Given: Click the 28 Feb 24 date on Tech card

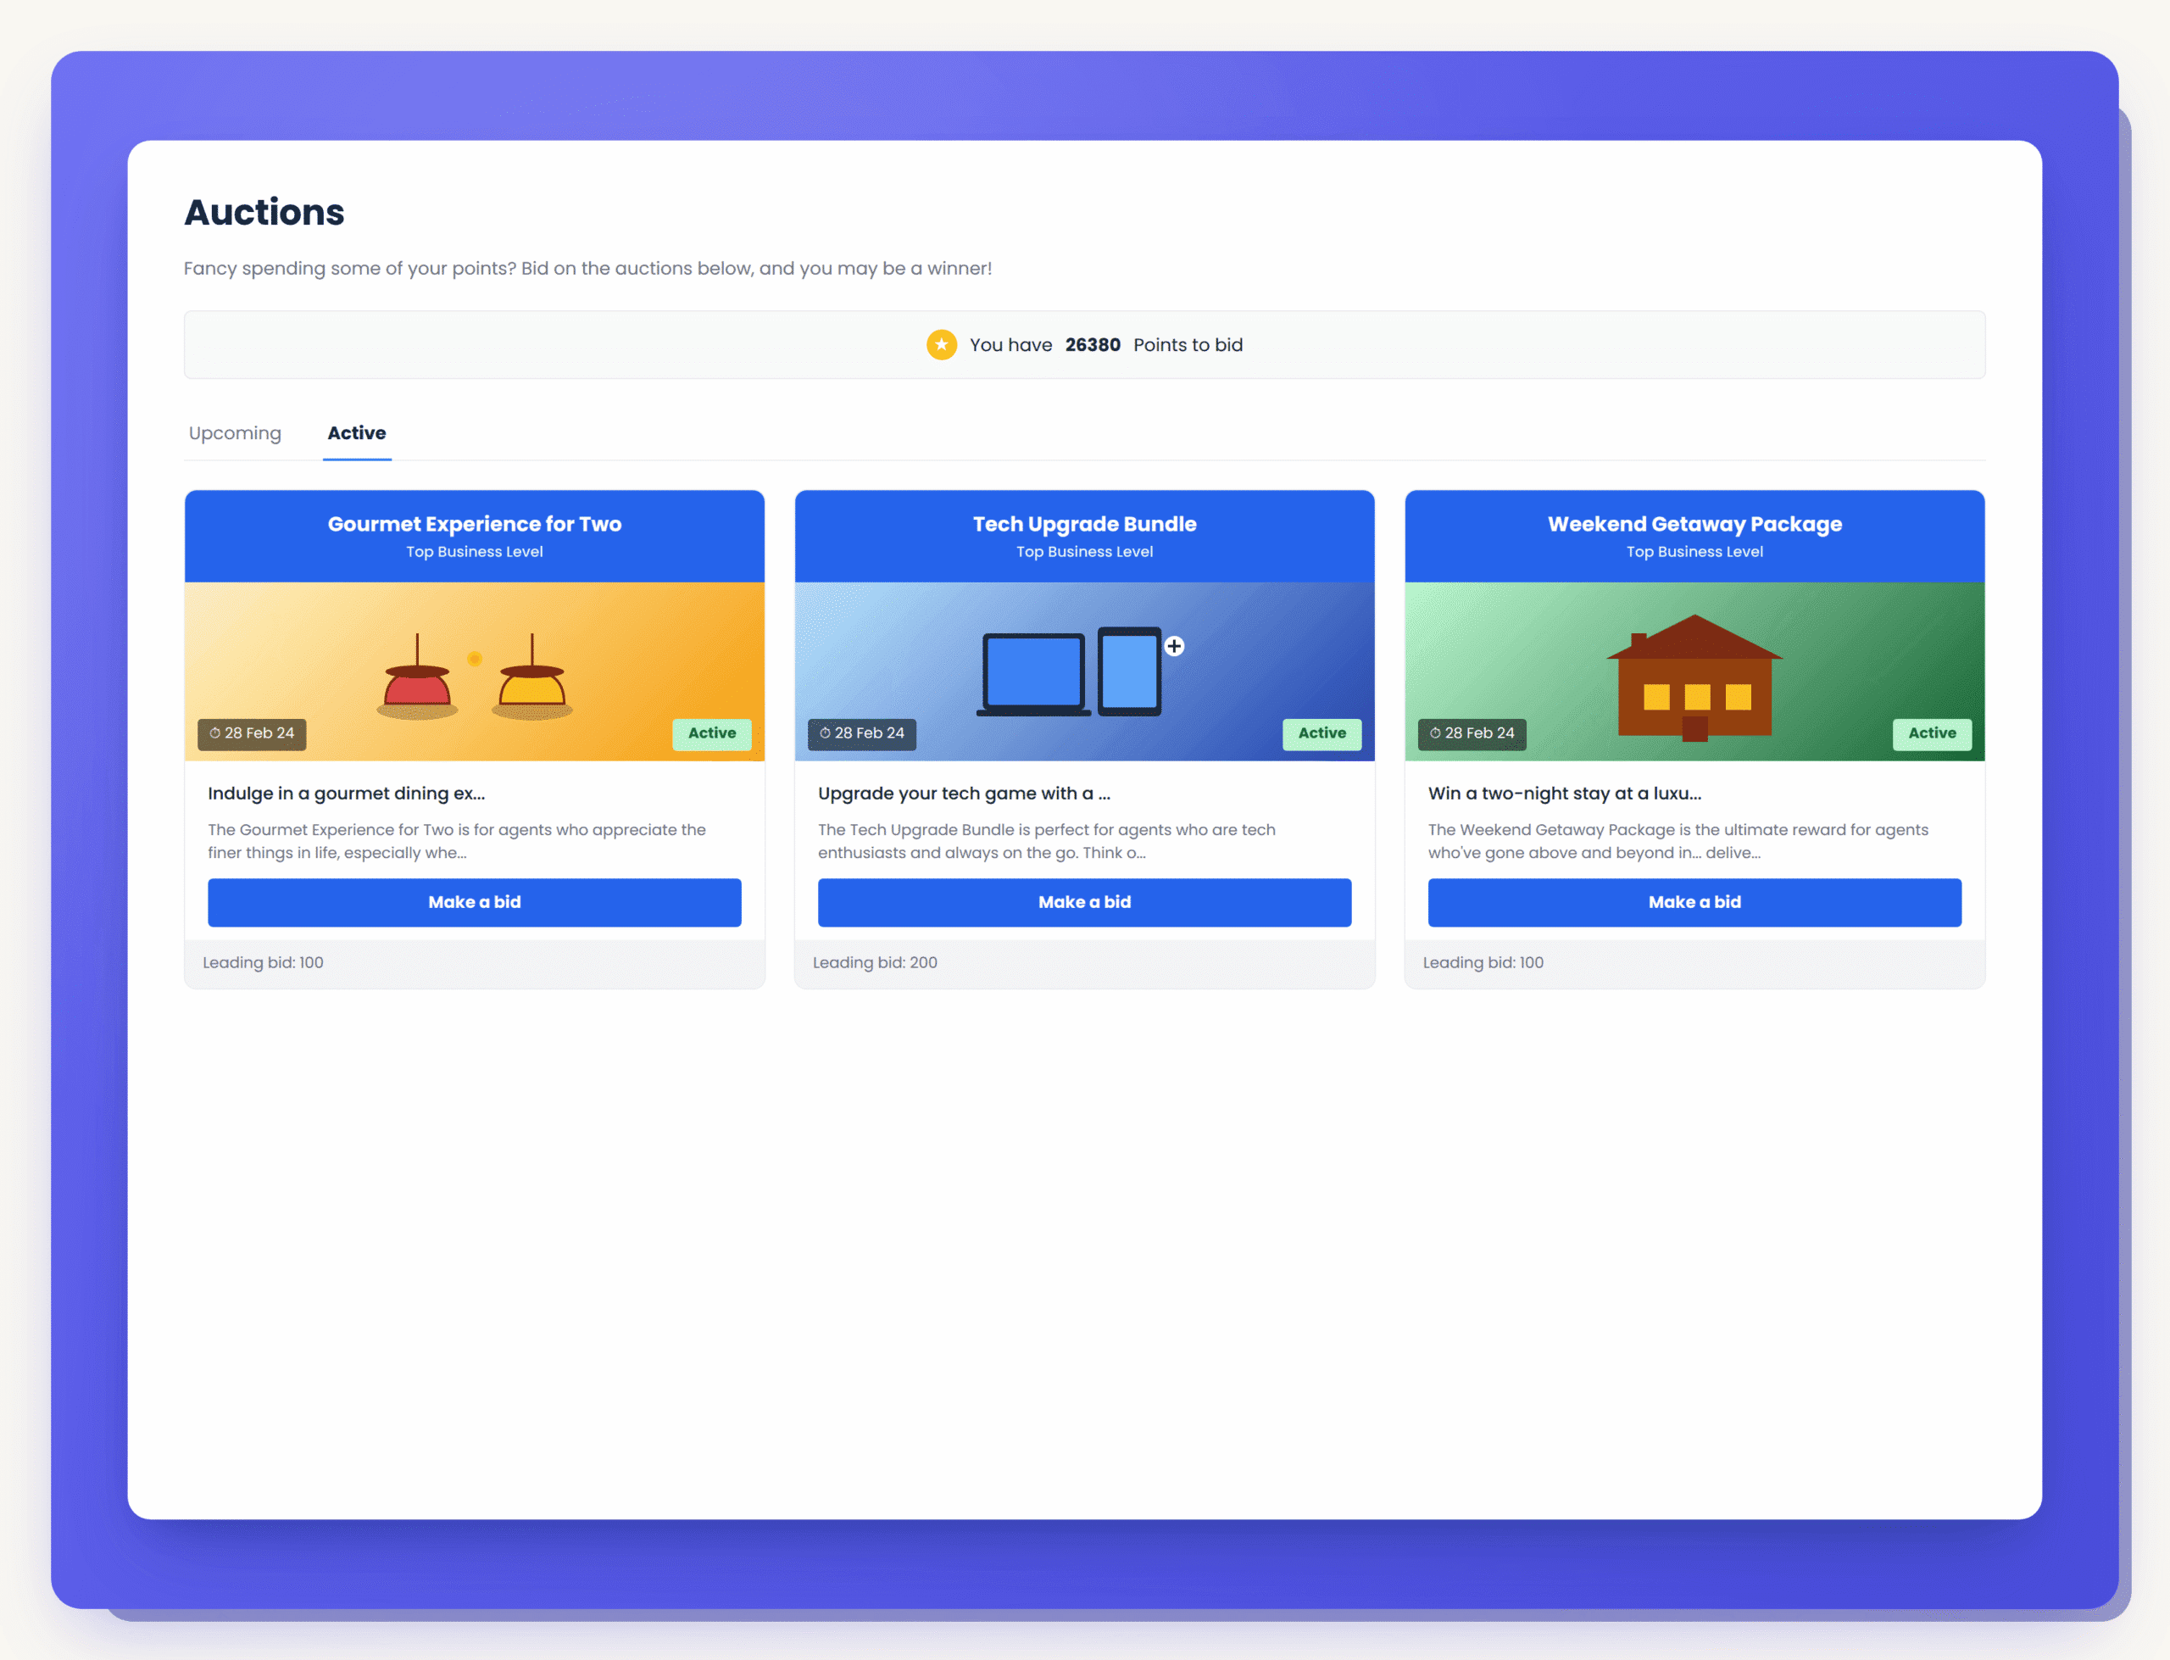Looking at the screenshot, I should click(869, 733).
